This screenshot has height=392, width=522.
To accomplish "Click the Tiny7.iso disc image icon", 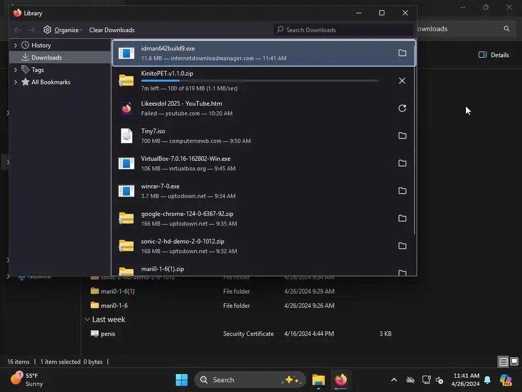I will pos(126,136).
